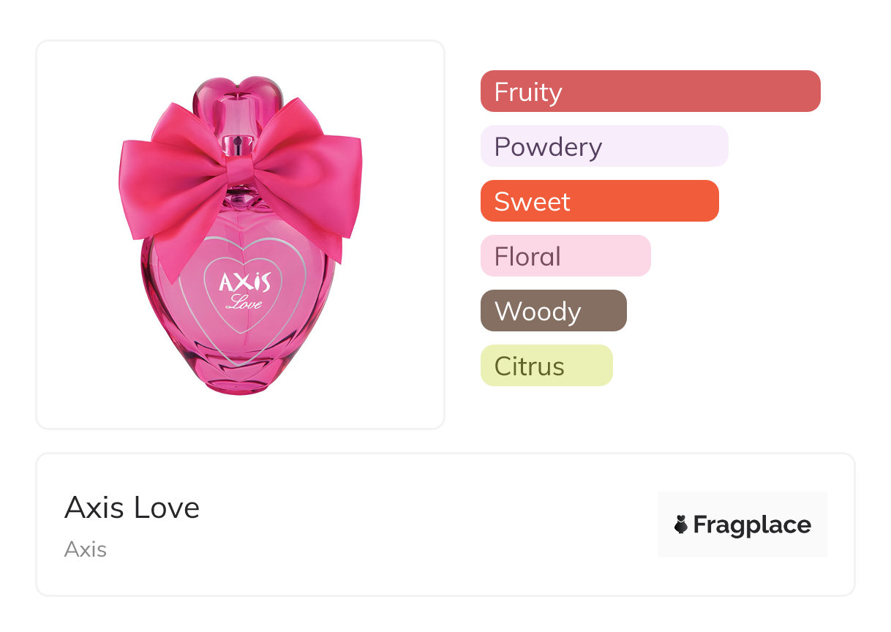This screenshot has width=891, height=632.
Task: Select the Powdery accord bar
Action: (x=604, y=146)
